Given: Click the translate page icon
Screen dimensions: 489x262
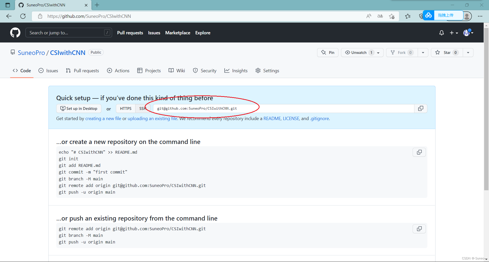Looking at the screenshot, I should click(380, 16).
